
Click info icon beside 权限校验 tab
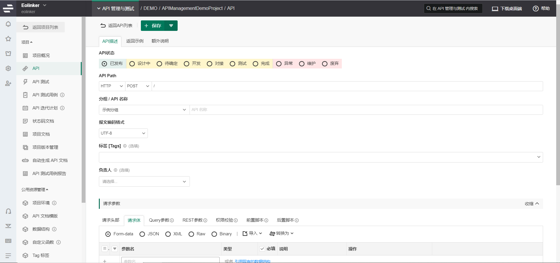(236, 220)
